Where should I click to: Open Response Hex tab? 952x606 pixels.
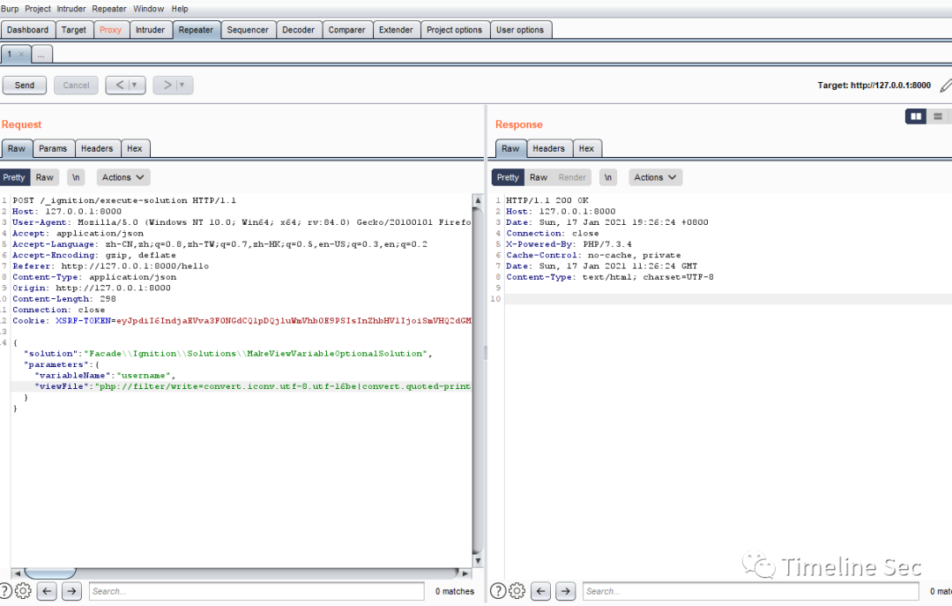click(586, 148)
